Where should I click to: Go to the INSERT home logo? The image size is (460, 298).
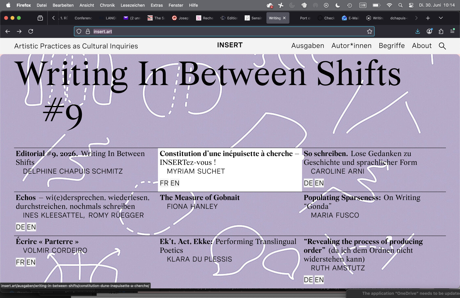coord(230,45)
